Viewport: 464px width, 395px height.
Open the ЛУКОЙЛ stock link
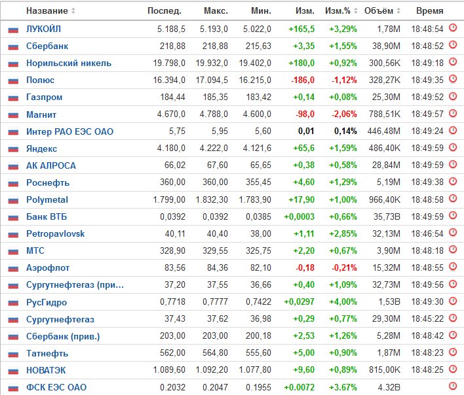point(43,29)
